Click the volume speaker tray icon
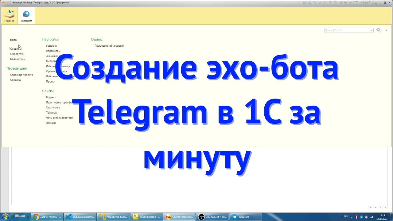This screenshot has height=221, width=393. (x=366, y=217)
